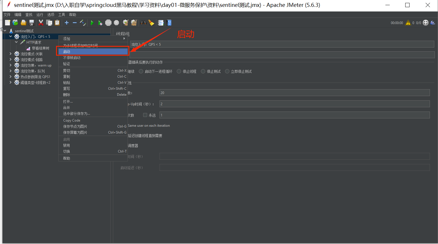Image resolution: width=438 pixels, height=244 pixels.
Task: Select the HTTP请求 tree item
Action: tap(34, 42)
